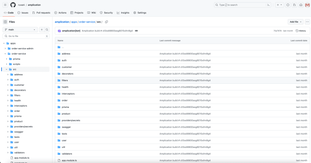Copy the path with the copy icon
This screenshot has width=311, height=163.
(107, 22)
